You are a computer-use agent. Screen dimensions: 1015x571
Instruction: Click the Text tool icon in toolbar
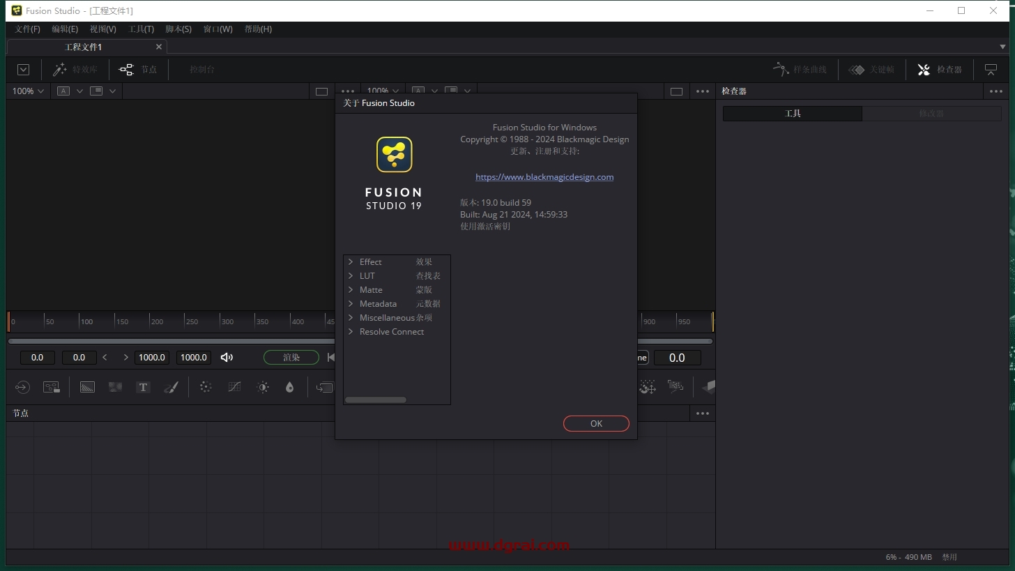click(143, 387)
